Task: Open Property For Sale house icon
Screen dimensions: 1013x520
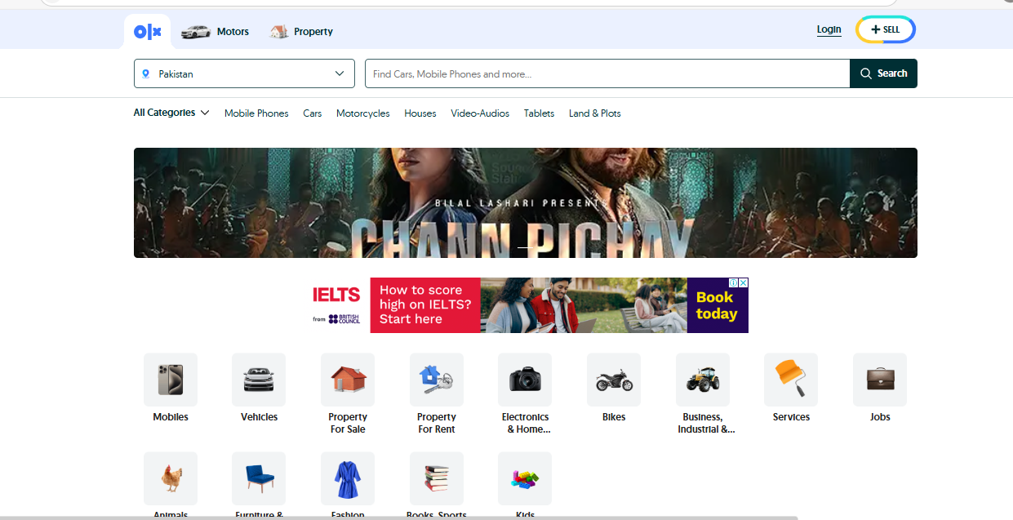Action: click(348, 380)
